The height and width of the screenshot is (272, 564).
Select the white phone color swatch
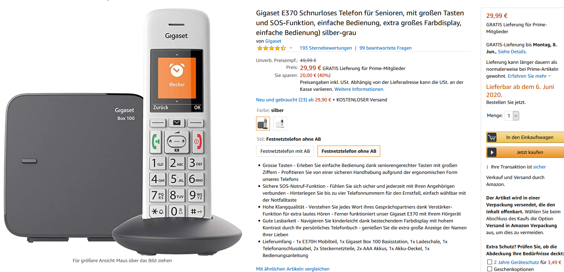click(x=280, y=124)
